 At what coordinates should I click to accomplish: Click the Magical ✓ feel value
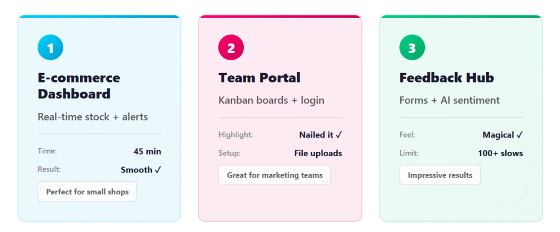[x=503, y=135]
